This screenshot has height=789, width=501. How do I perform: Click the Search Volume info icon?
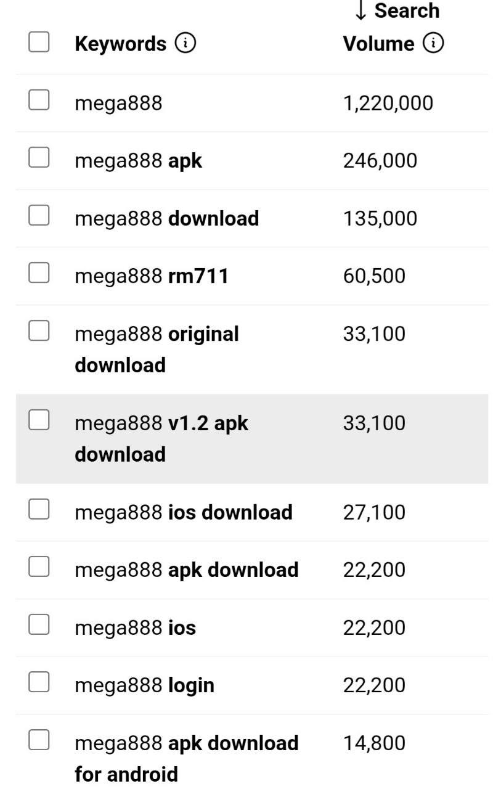click(x=433, y=43)
